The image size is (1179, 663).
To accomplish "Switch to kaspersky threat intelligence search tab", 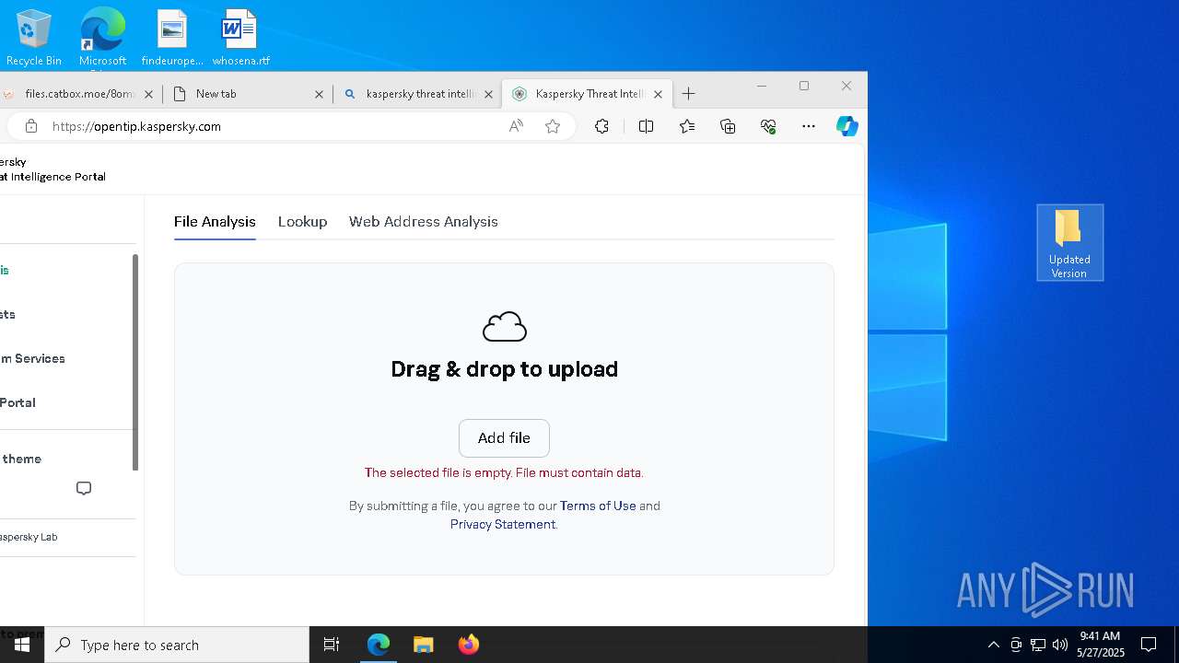I will (419, 94).
